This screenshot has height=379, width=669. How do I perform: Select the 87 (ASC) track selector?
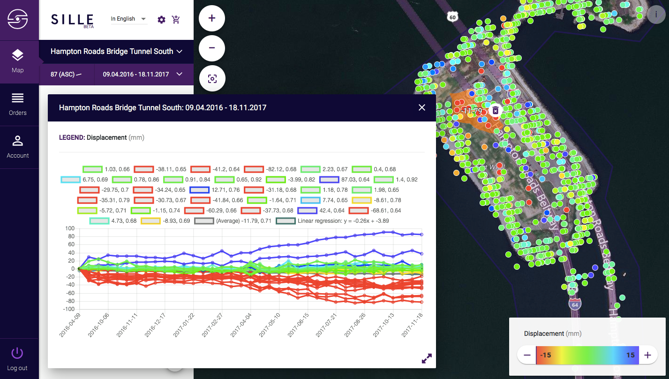(66, 74)
